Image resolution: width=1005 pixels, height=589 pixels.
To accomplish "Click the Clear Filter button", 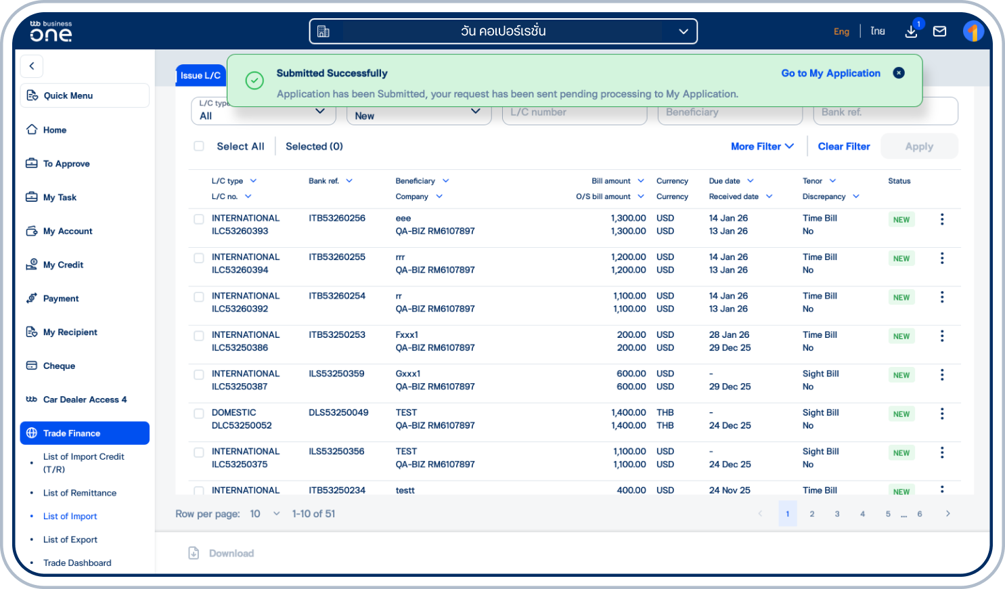I will [x=843, y=146].
